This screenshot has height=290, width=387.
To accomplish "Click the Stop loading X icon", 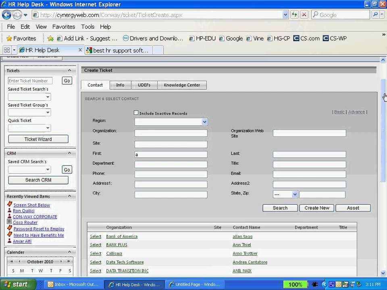I will tap(304, 15).
